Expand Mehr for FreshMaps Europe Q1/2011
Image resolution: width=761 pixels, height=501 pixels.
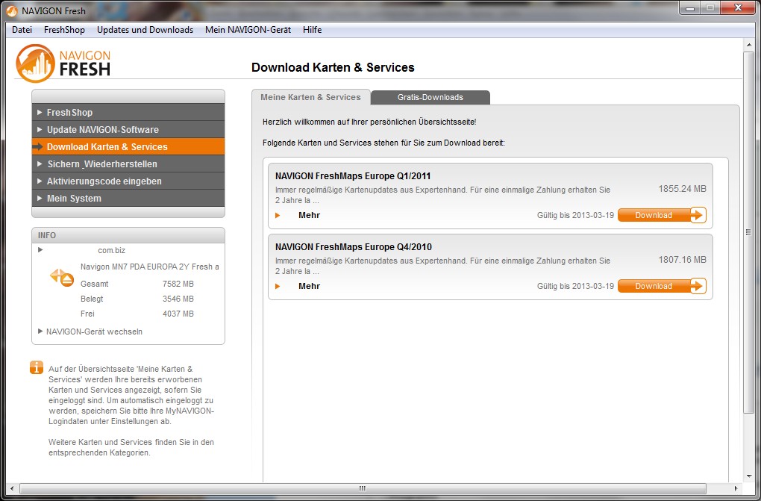[309, 215]
